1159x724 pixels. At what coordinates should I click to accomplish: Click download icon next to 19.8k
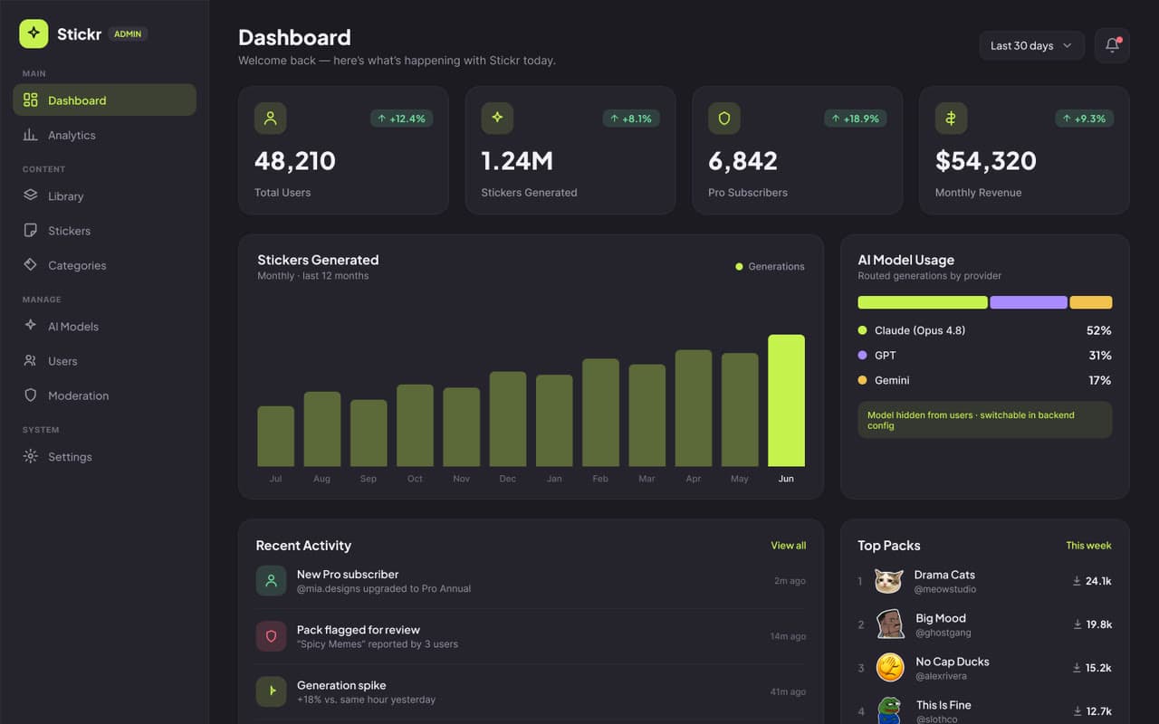coord(1078,624)
